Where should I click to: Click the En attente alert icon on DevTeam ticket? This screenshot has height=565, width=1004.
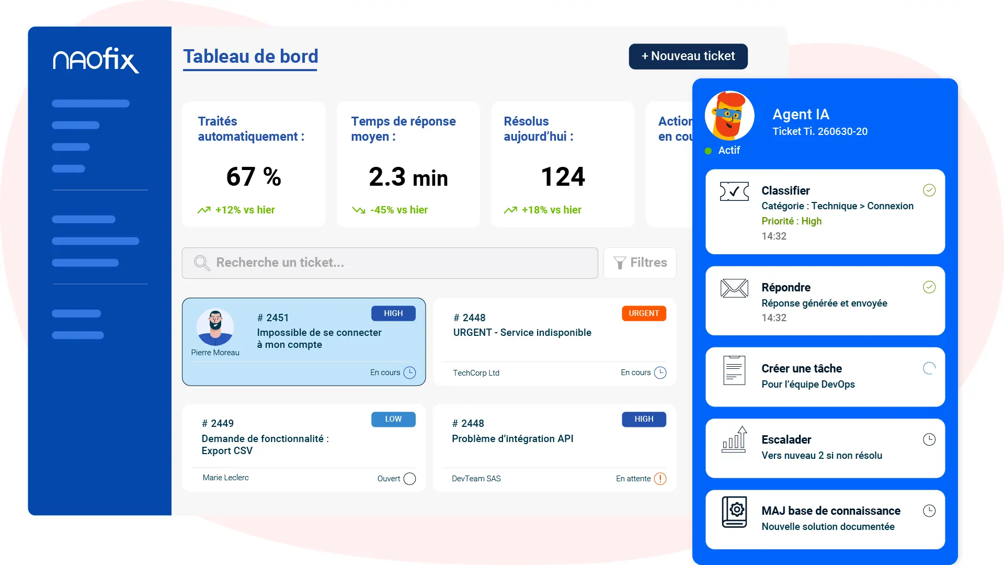point(660,479)
